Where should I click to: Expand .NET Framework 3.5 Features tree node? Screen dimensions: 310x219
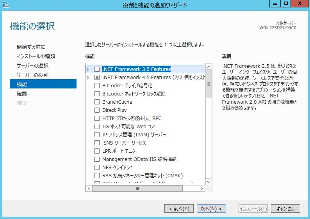[88, 69]
